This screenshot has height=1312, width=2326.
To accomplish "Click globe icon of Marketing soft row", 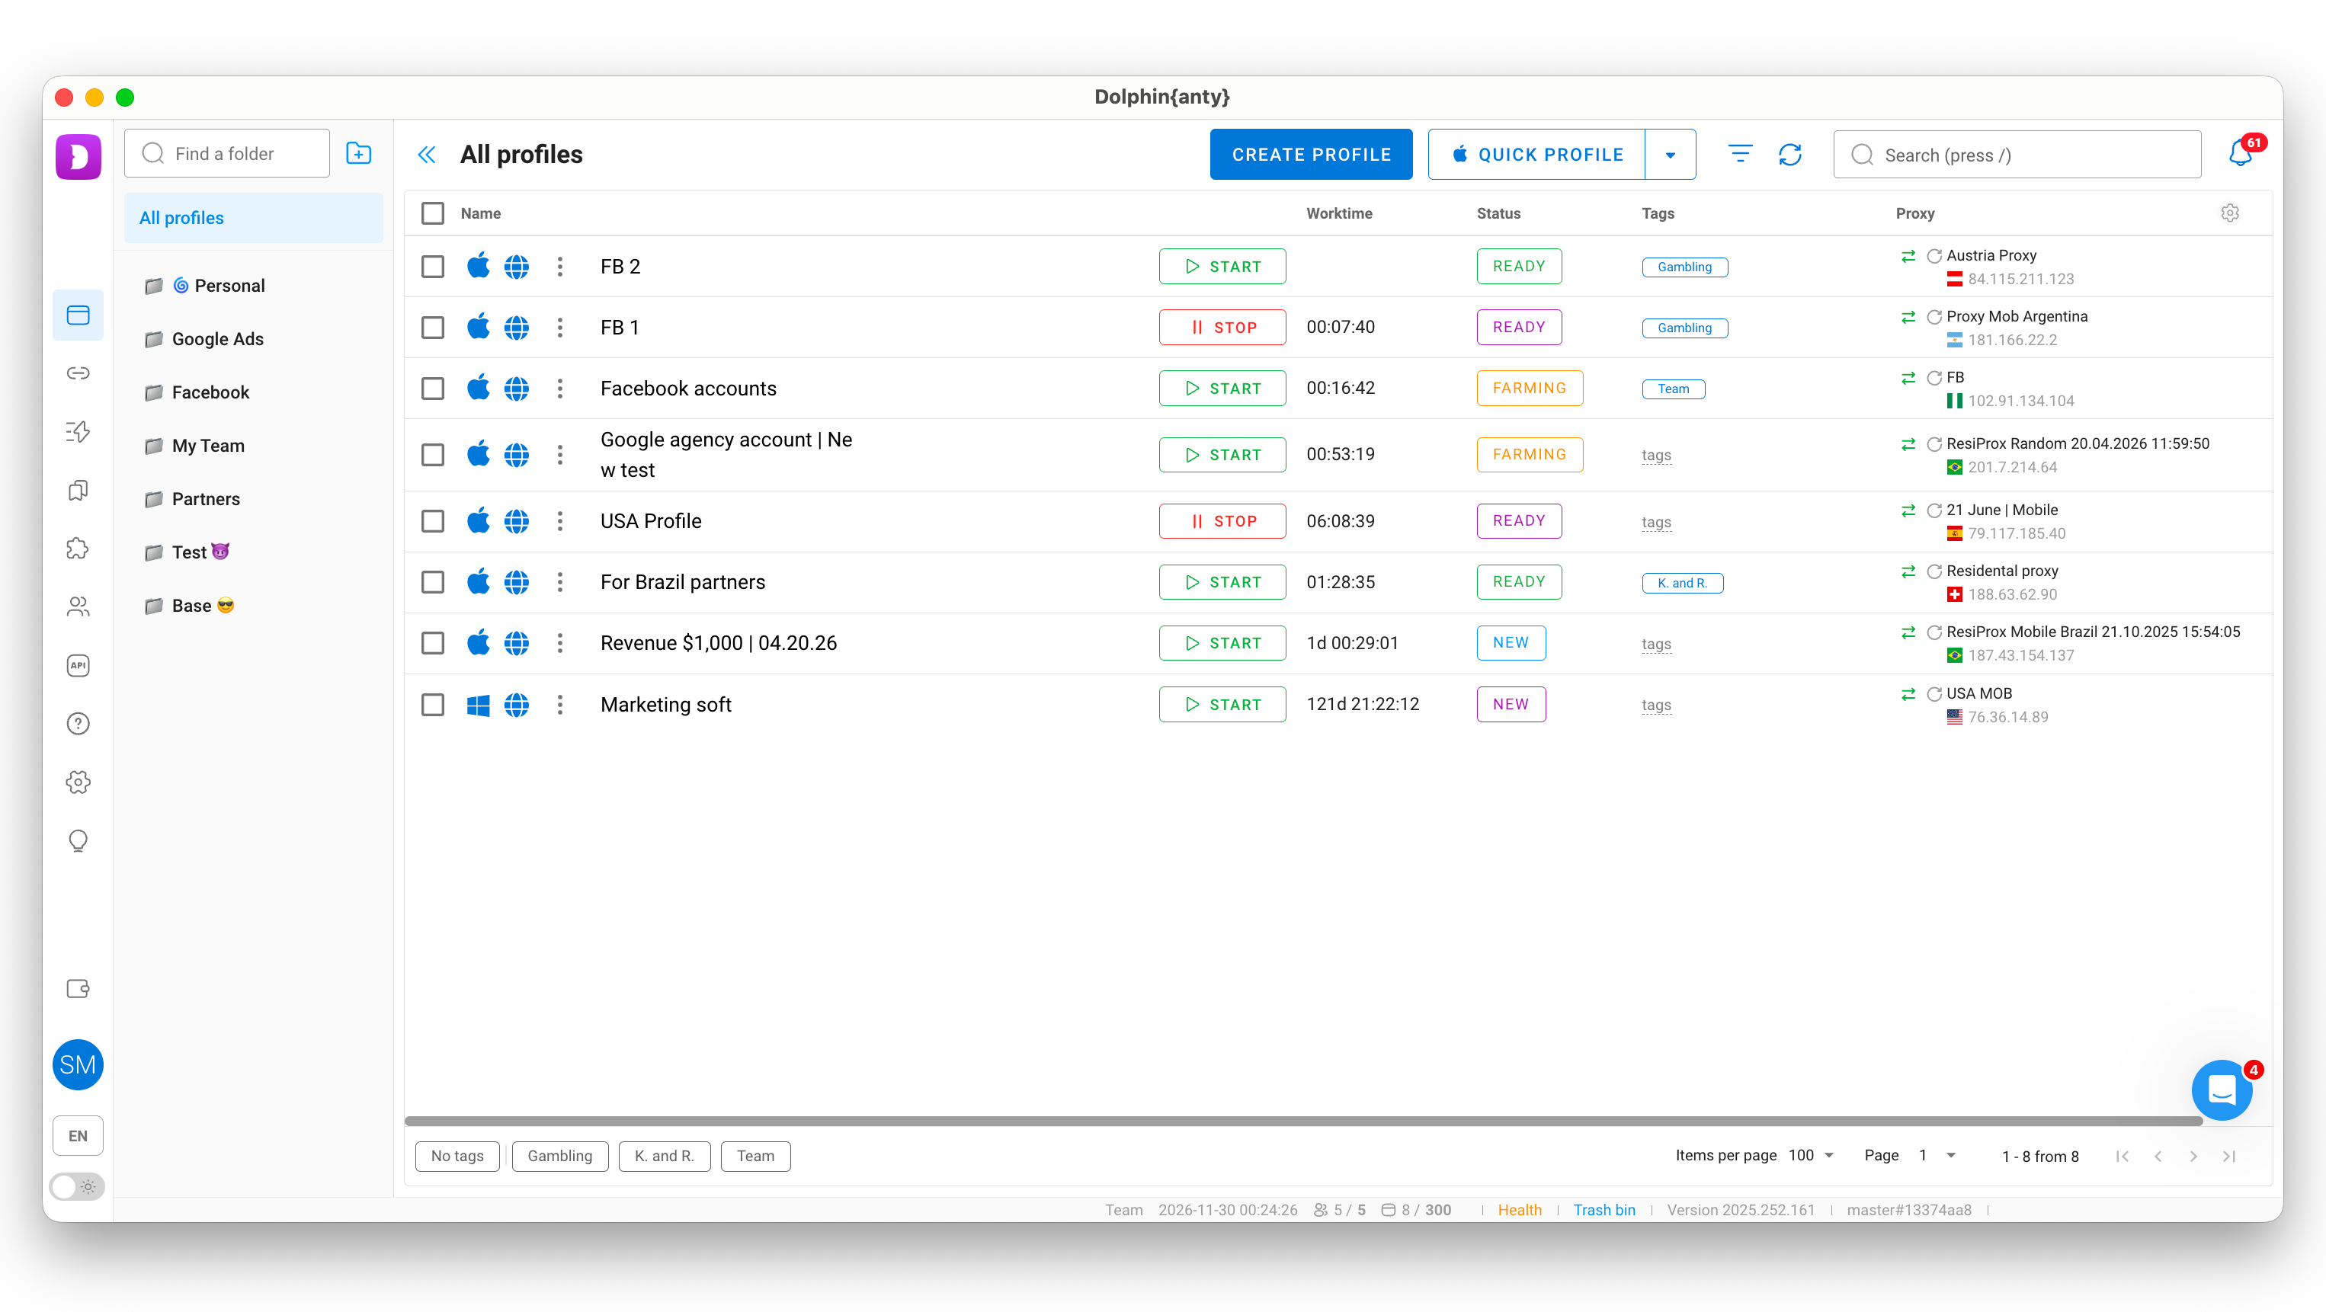I will 517,704.
